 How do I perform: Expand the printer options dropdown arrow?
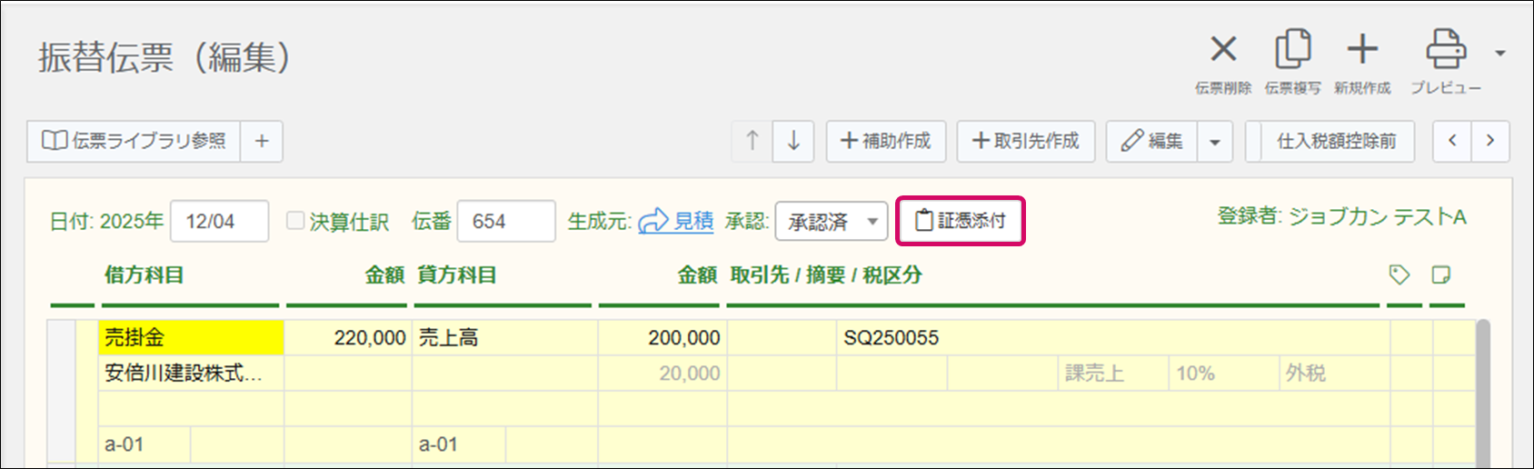(1500, 53)
